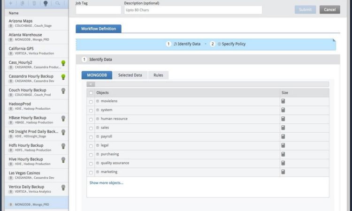The height and width of the screenshot is (211, 352).
Task: Expand the sales database object
Action: [x=98, y=128]
